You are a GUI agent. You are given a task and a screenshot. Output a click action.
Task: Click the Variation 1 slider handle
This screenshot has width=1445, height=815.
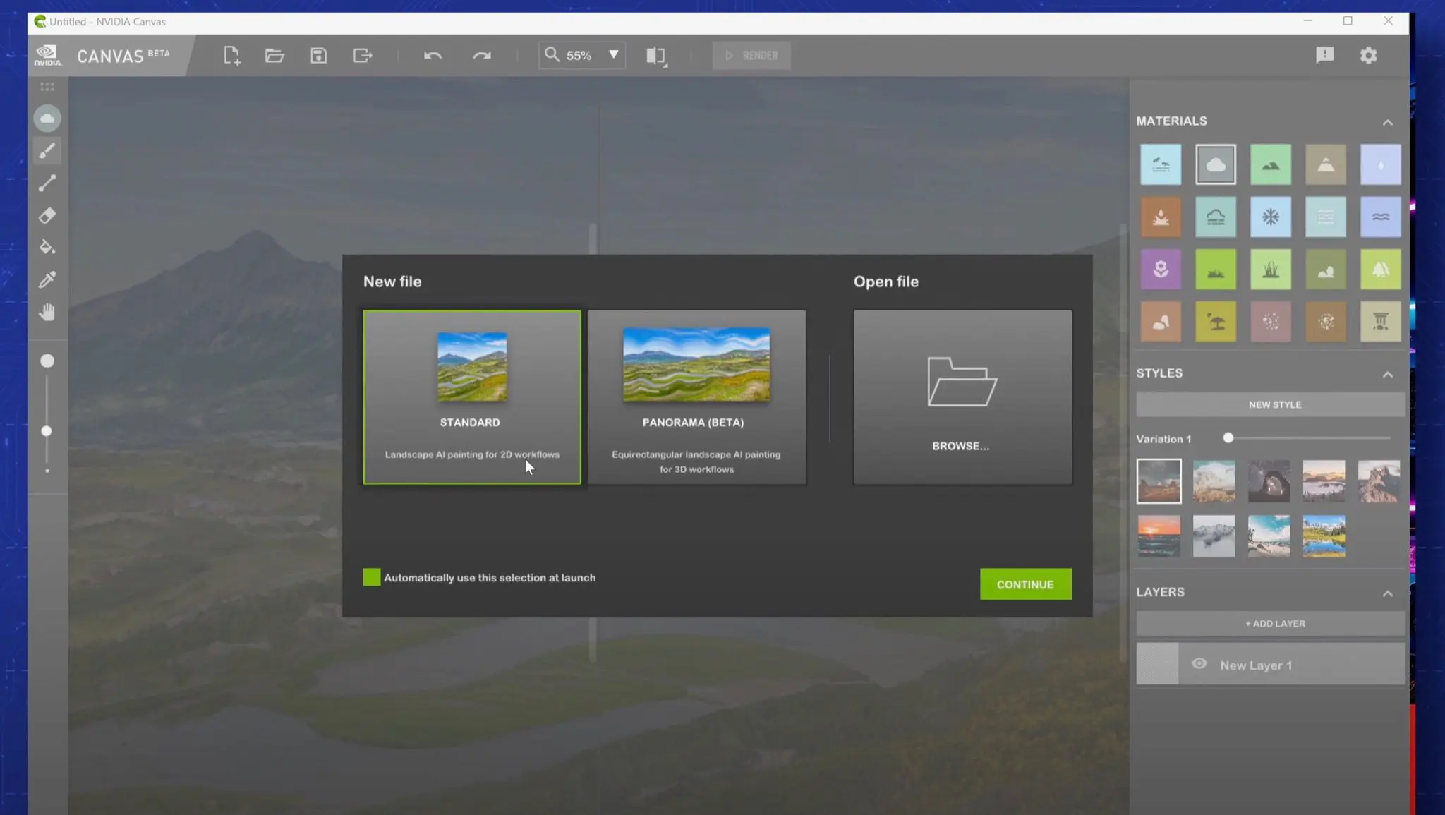click(x=1228, y=438)
